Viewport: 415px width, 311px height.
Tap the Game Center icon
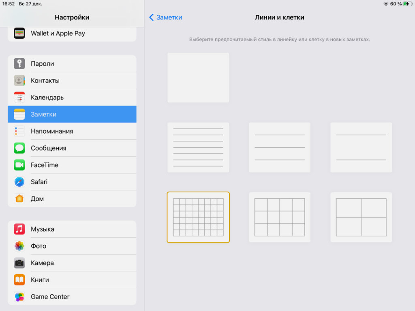click(x=19, y=297)
